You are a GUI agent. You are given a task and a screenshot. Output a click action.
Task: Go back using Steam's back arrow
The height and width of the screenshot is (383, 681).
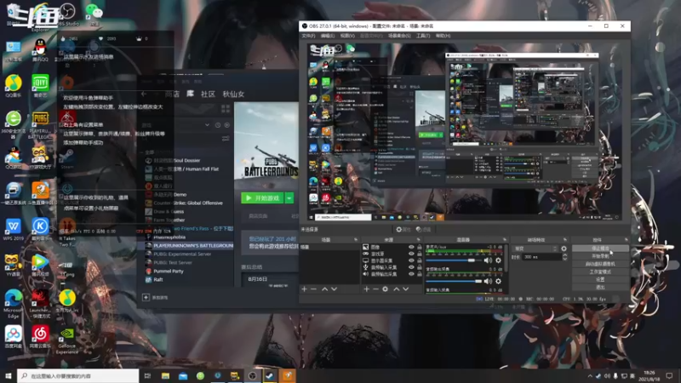pyautogui.click(x=144, y=94)
